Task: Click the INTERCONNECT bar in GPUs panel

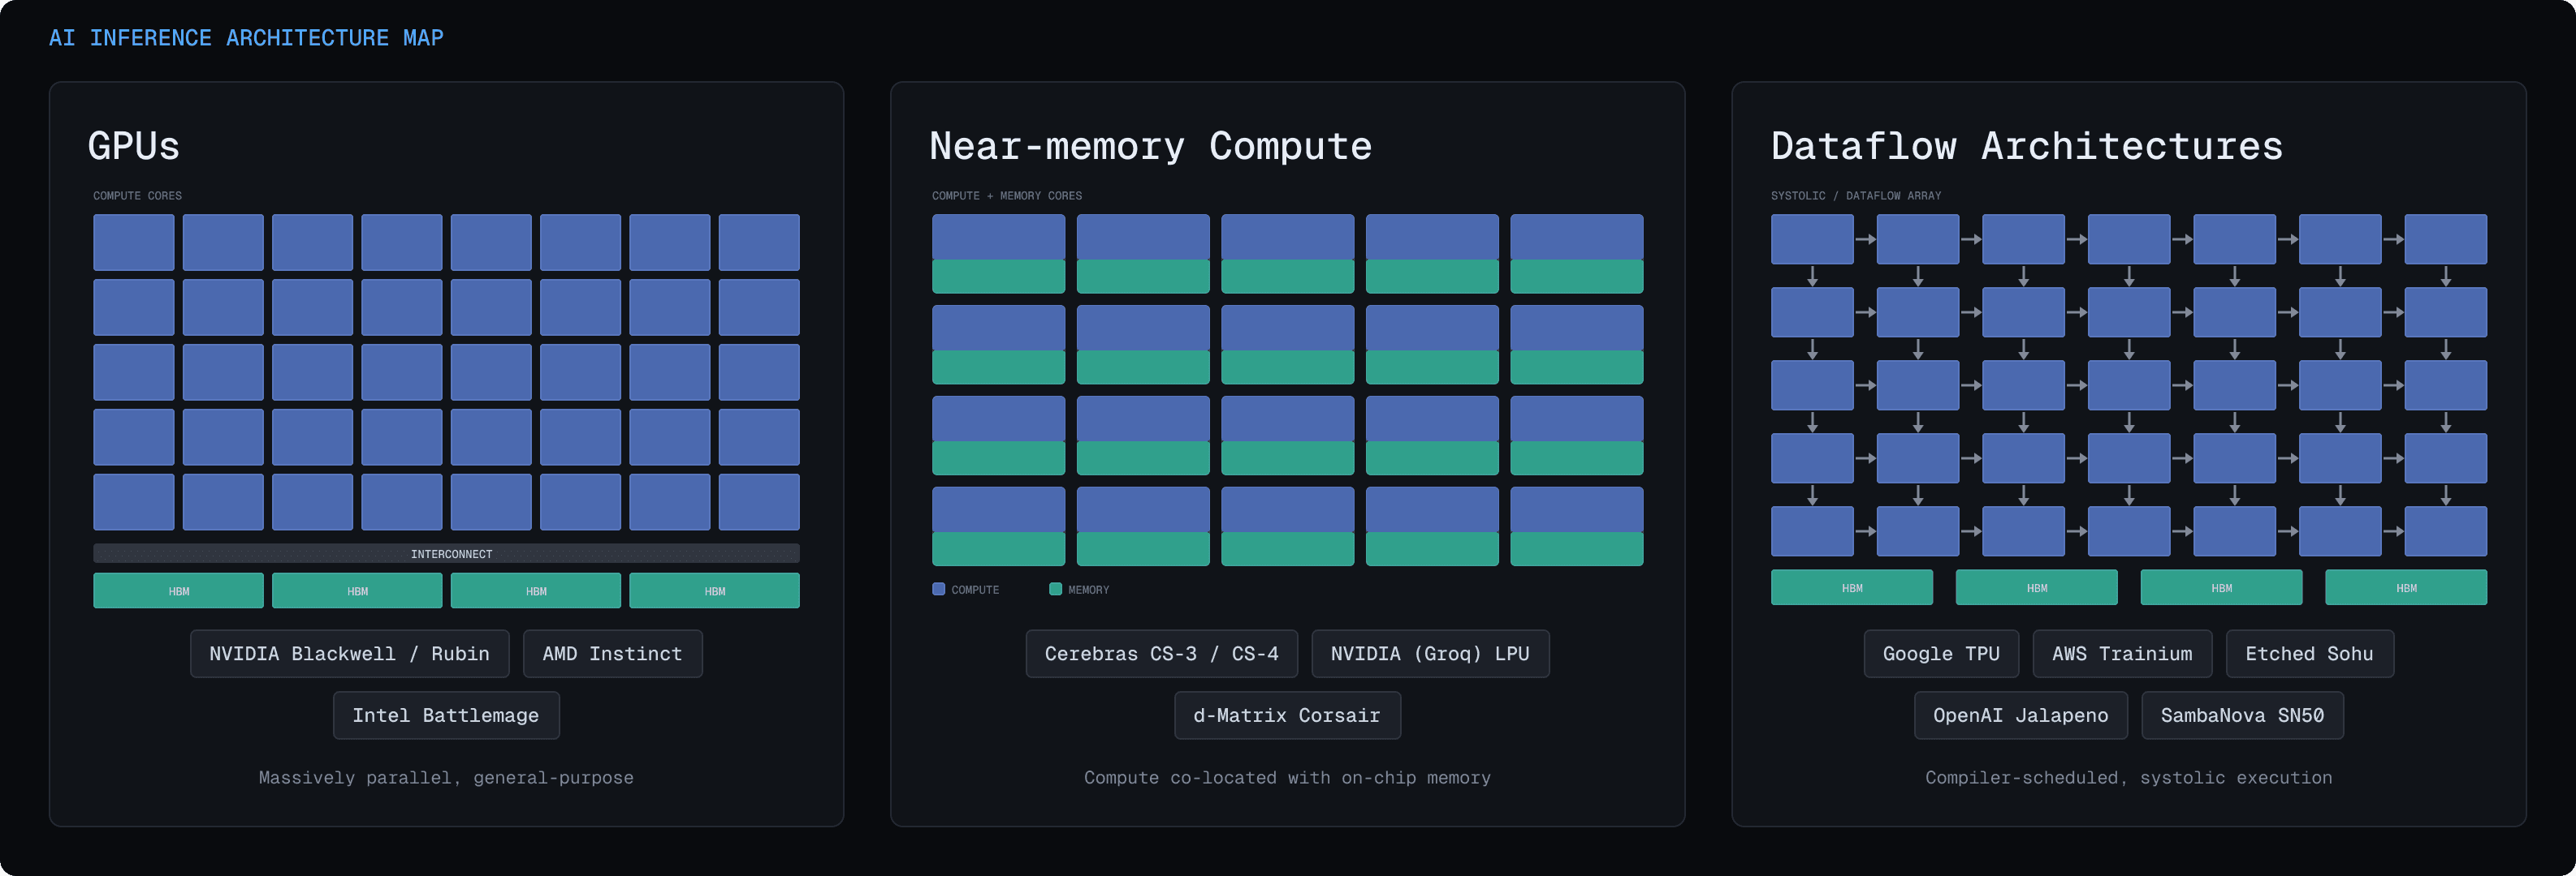Action: [x=446, y=553]
